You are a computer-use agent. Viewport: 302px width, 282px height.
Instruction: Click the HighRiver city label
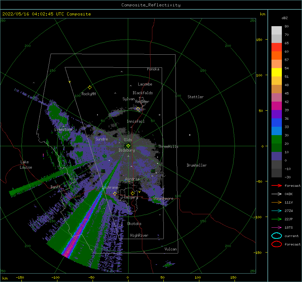tap(139, 235)
